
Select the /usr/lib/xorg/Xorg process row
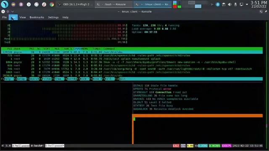point(132,69)
